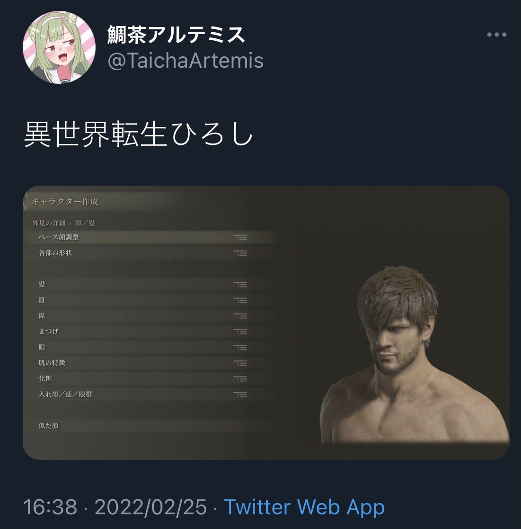The height and width of the screenshot is (529, 521).
Task: View the 16:38 · 2022/02/25 timestamp
Action: tap(115, 507)
